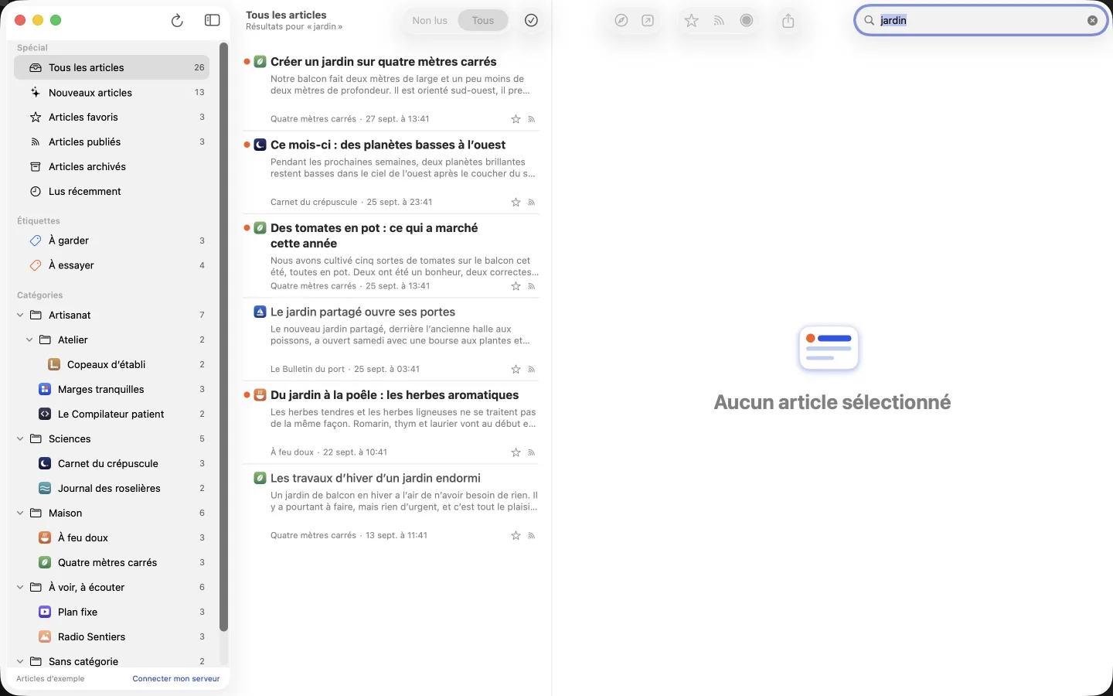Collapse the Artisanat category
This screenshot has width=1113, height=696.
tap(20, 315)
